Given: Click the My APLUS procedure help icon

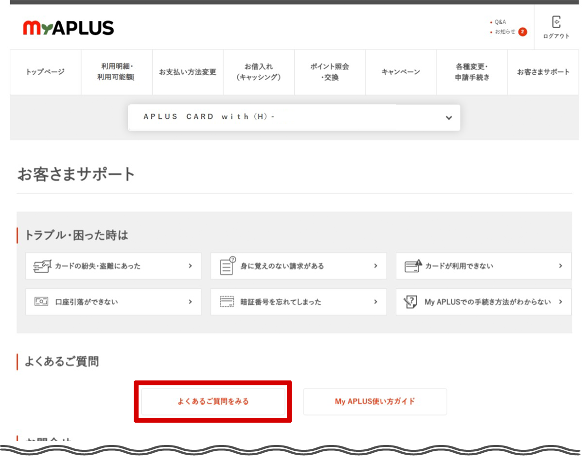Looking at the screenshot, I should pyautogui.click(x=411, y=302).
